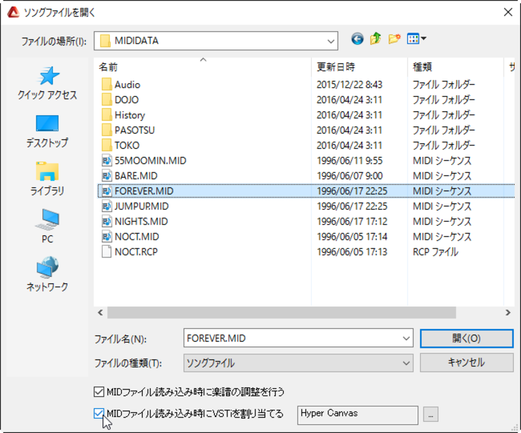Sort by name (名前) column header
Screen dimensions: 521x433
pyautogui.click(x=203, y=67)
